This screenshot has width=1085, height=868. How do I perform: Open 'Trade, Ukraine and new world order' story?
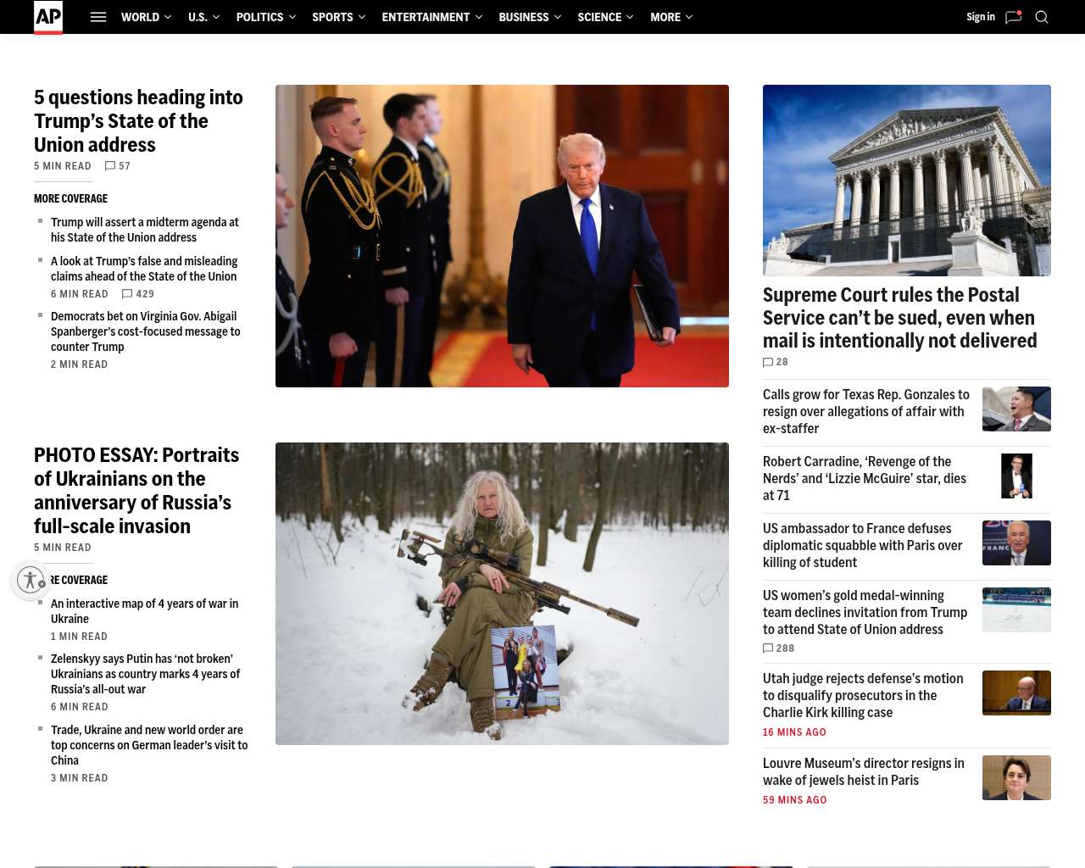point(149,745)
